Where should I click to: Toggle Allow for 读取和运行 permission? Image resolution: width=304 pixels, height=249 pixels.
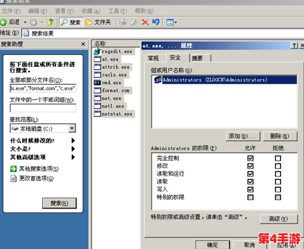pyautogui.click(x=250, y=174)
